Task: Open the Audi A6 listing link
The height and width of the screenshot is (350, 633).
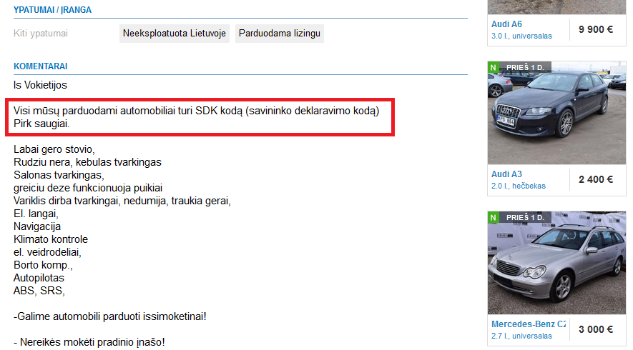Action: [506, 24]
